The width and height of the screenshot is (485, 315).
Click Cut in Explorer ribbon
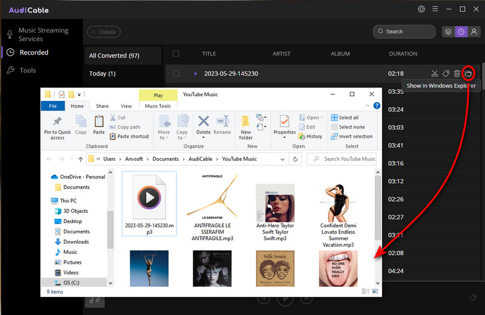pos(118,117)
